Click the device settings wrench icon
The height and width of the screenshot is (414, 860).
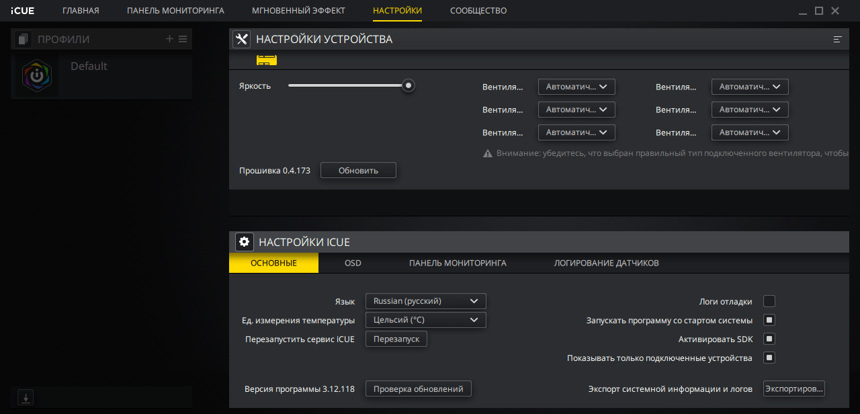[241, 39]
